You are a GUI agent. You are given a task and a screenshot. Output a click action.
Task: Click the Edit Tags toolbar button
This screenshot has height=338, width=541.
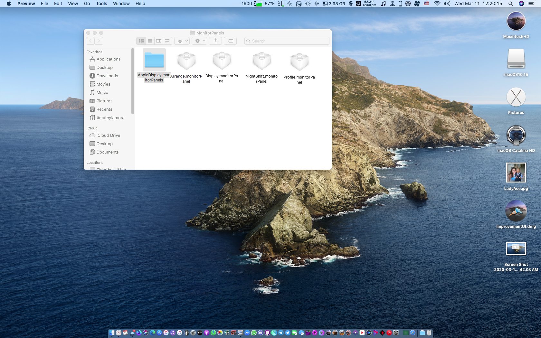click(x=230, y=41)
